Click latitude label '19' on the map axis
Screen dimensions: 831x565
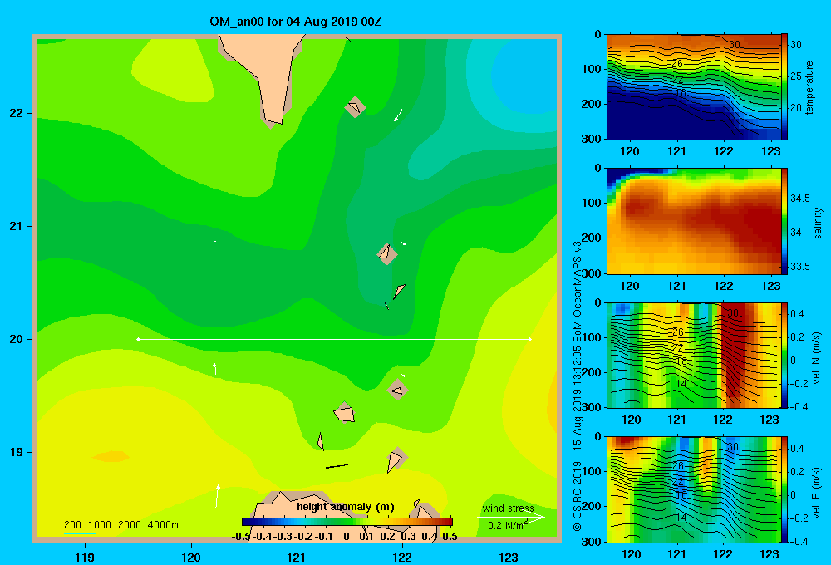point(16,452)
